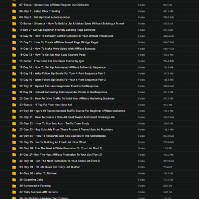Click the folder icon next to 08-Day 7 Setup Click Tracking

[x=14, y=11]
